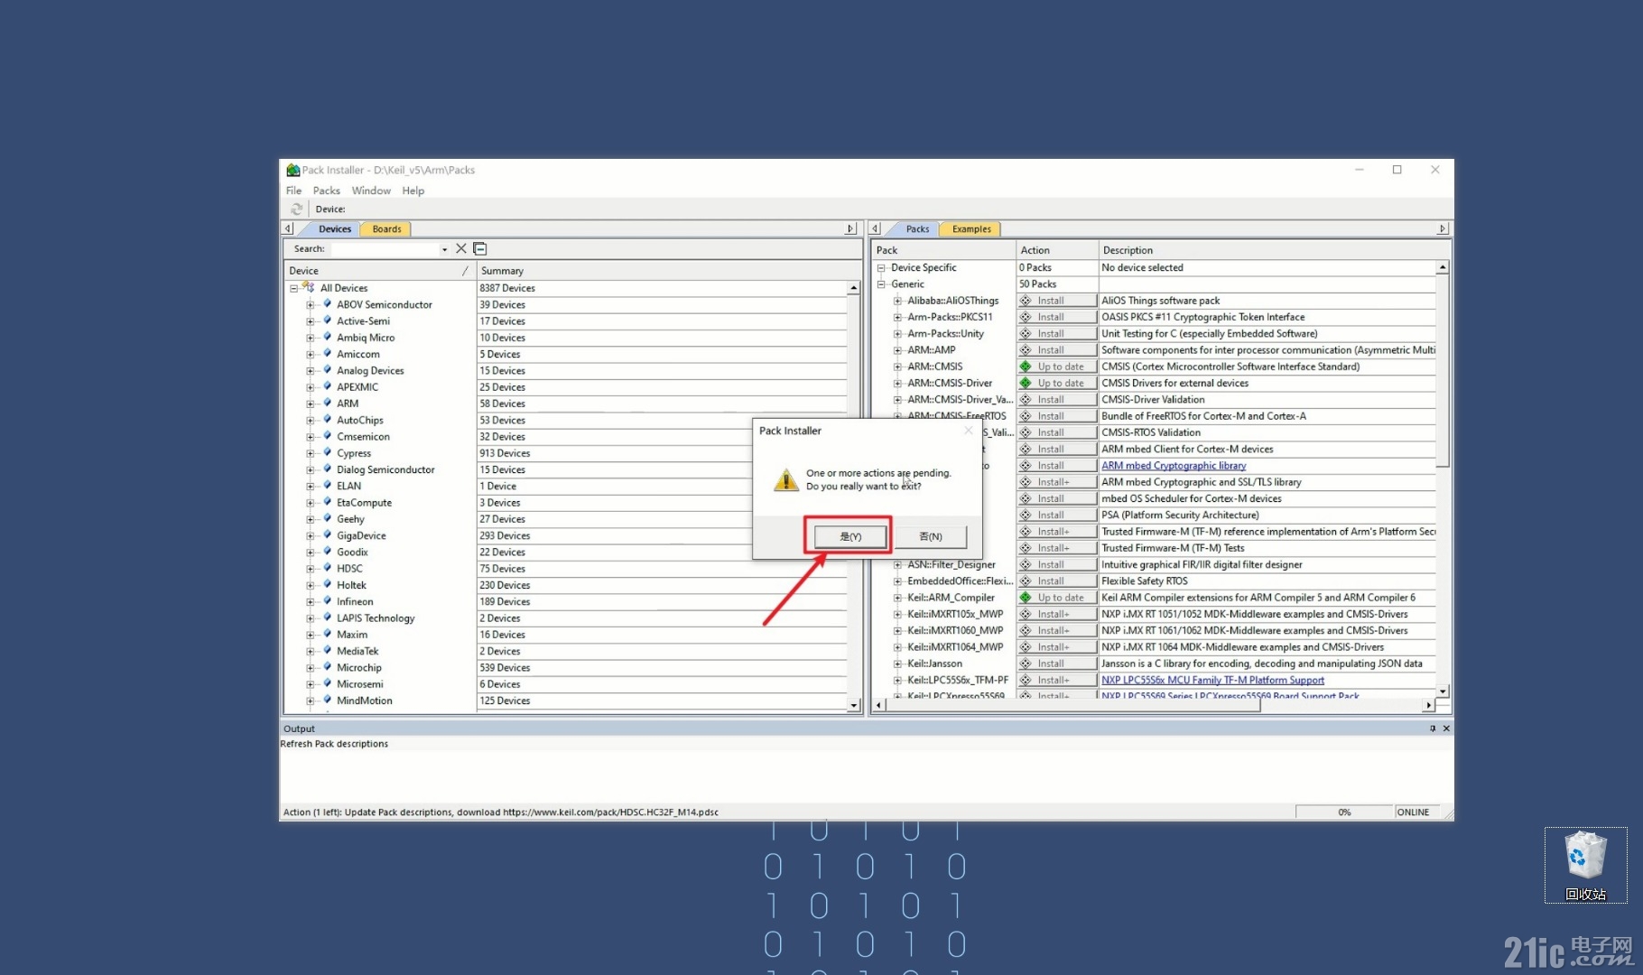This screenshot has width=1643, height=975.
Task: Select the '913 Devices' summary cell
Action: tap(662, 453)
